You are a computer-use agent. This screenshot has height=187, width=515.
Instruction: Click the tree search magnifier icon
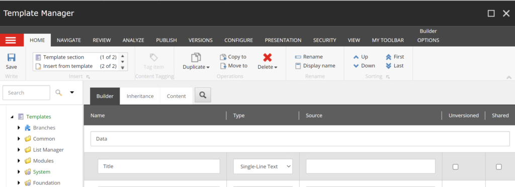tap(59, 93)
